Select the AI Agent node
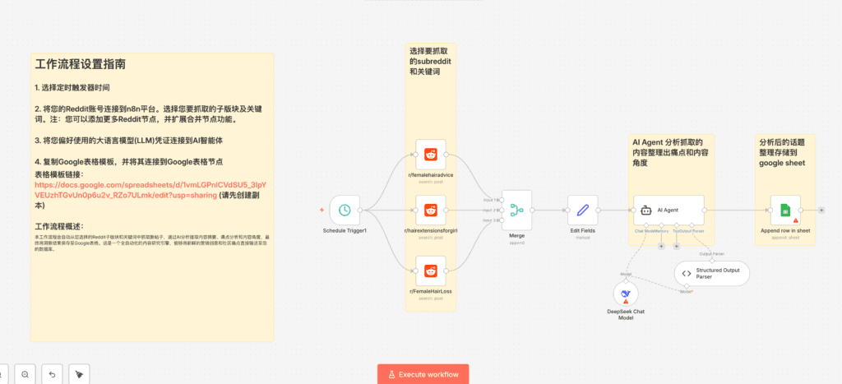842x384 pixels. tap(669, 211)
